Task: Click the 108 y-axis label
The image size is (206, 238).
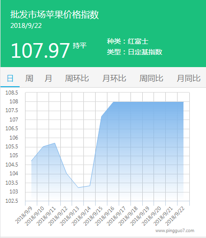Action: point(14,101)
